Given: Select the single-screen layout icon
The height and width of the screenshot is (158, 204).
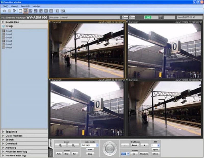Looking at the screenshot, I should click(21, 11).
